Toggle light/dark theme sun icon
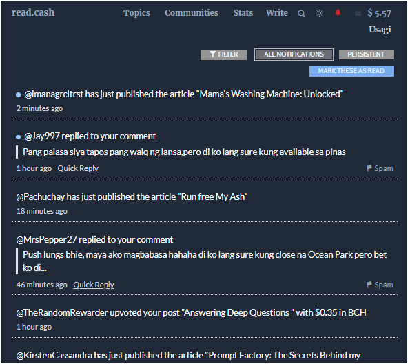 pos(319,13)
